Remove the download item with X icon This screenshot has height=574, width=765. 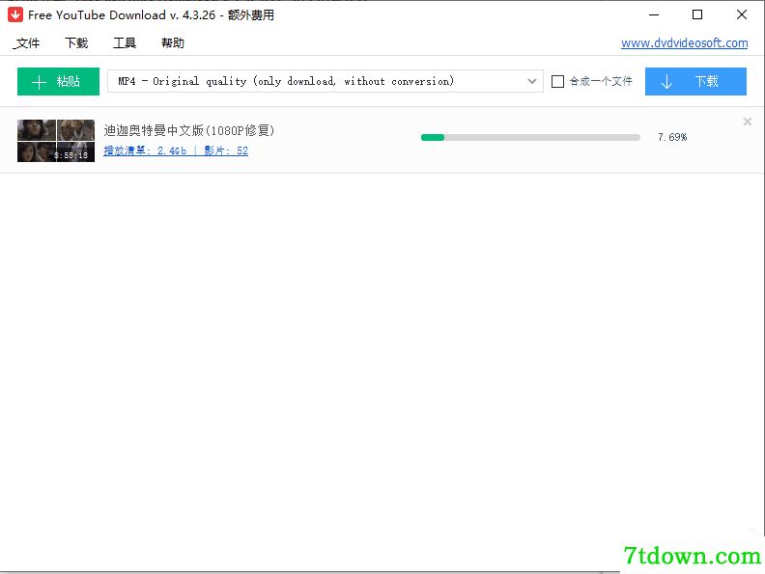747,122
